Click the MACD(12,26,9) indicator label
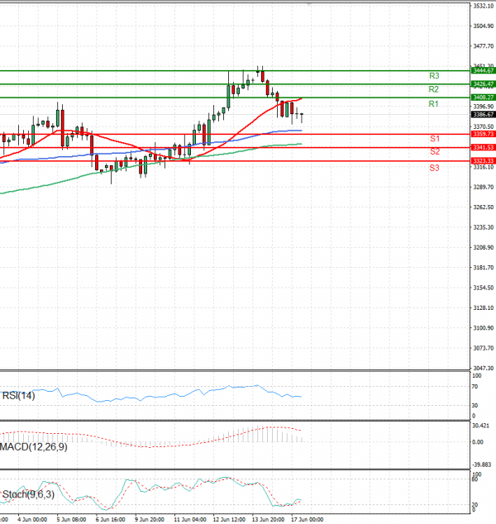Screen dimensions: 496x524 (33, 447)
